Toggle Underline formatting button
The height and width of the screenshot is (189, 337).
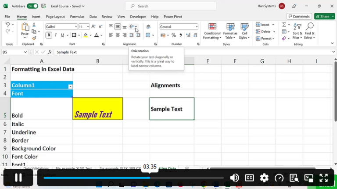coord(62,35)
